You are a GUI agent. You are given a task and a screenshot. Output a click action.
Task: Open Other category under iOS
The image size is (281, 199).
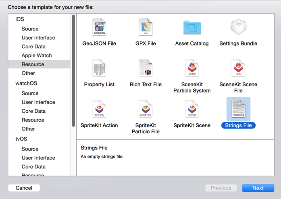tap(28, 73)
